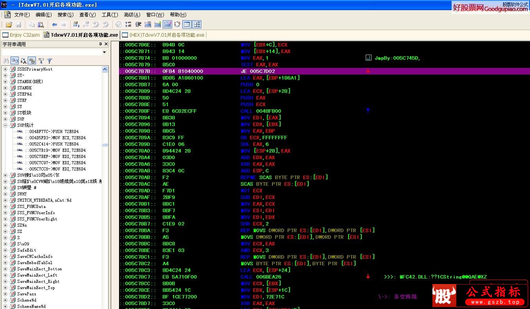Click the first of the two blue grid toolbar icons
Screen dimensions: 530x309
point(148,25)
